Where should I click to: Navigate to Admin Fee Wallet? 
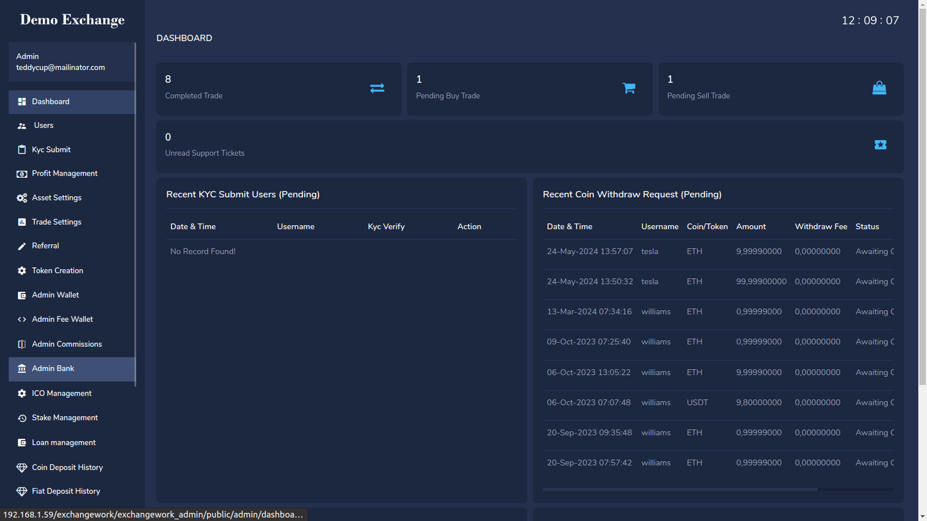coord(62,320)
